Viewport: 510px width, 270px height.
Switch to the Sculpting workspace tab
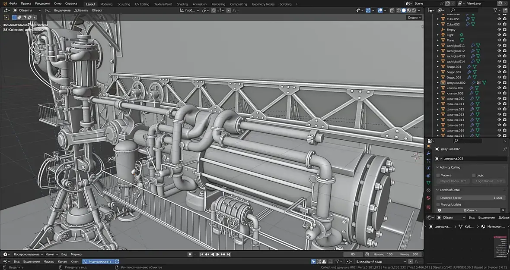pos(124,4)
